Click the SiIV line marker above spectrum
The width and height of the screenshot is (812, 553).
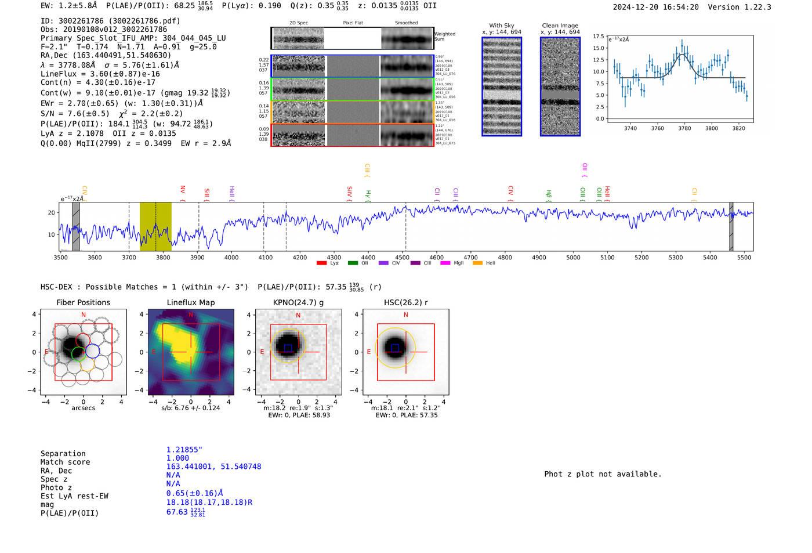coord(349,193)
